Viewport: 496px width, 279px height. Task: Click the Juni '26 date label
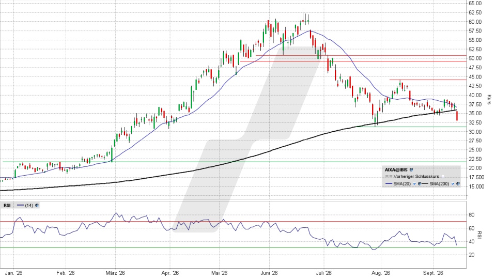coord(270,273)
